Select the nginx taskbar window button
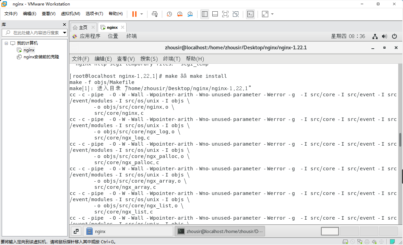The image size is (403, 245). [128, 231]
